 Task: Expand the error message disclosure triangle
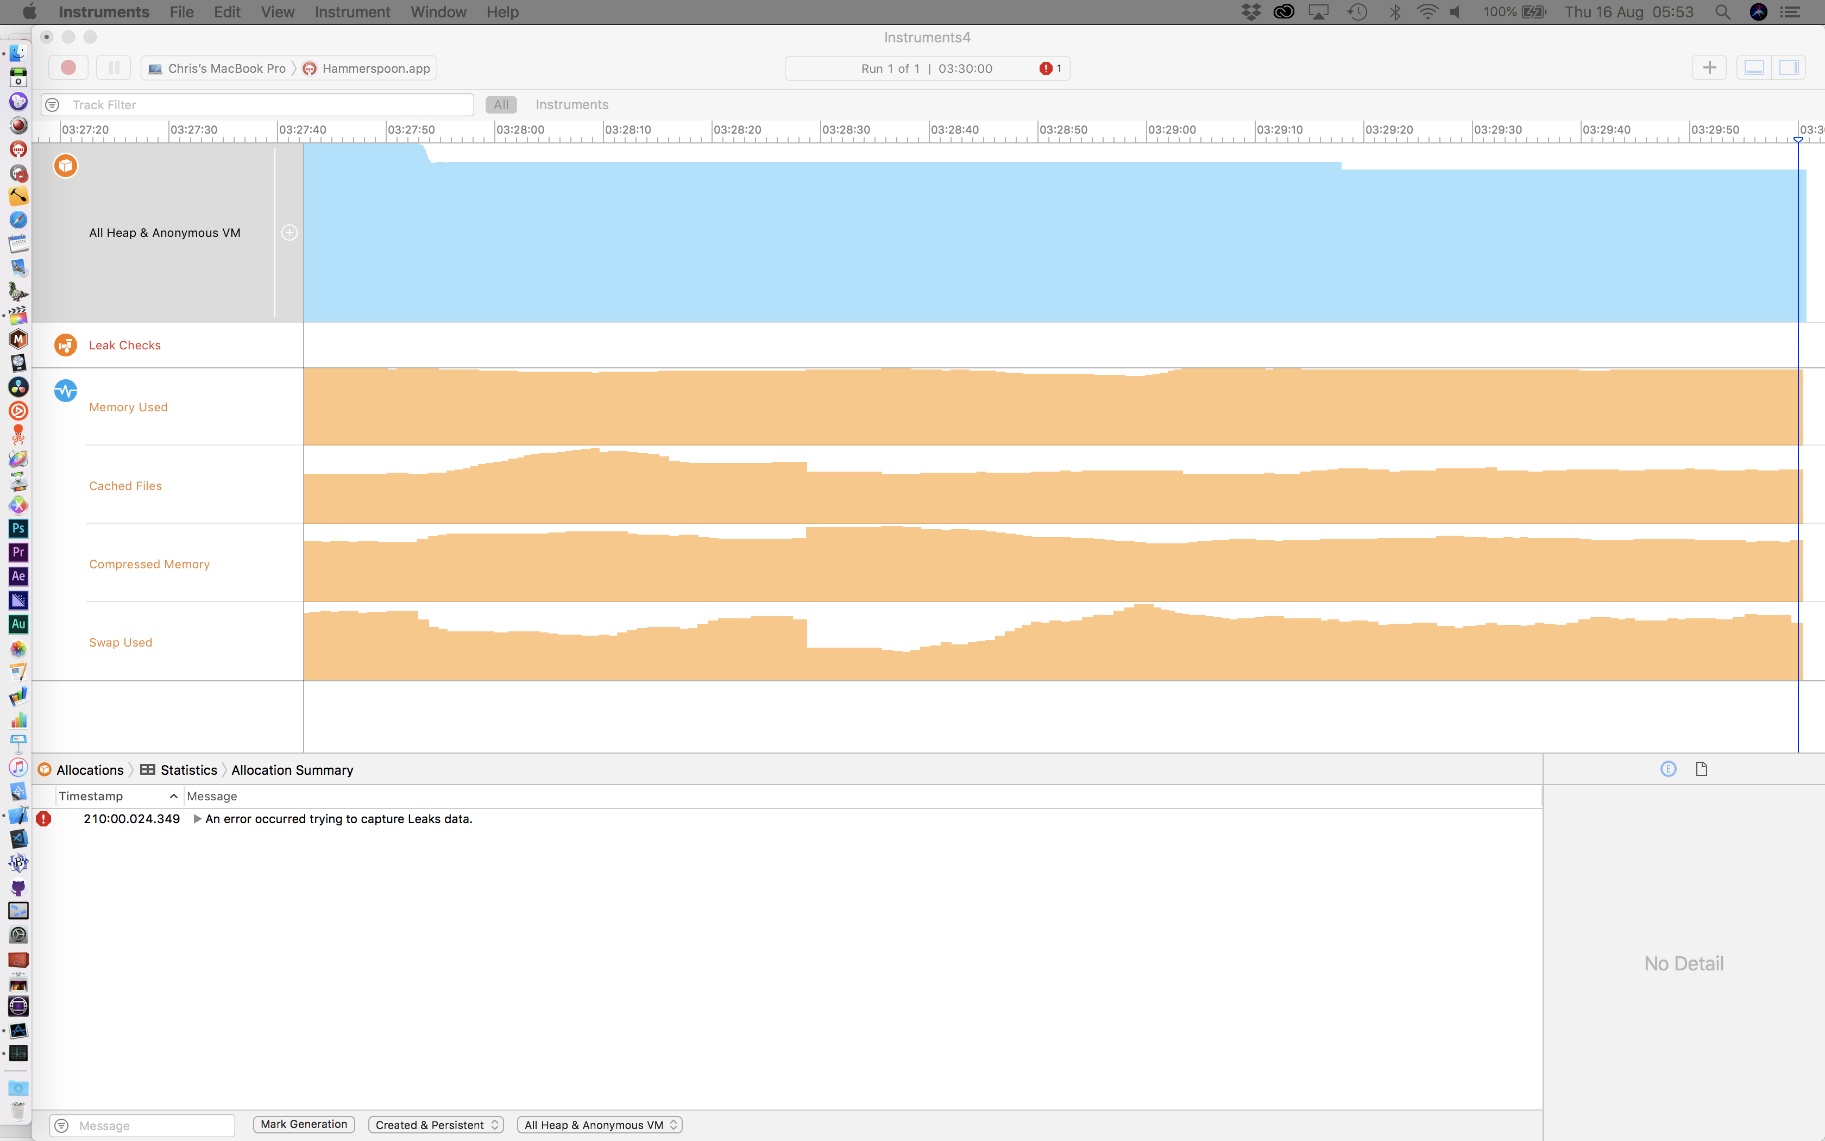[198, 818]
